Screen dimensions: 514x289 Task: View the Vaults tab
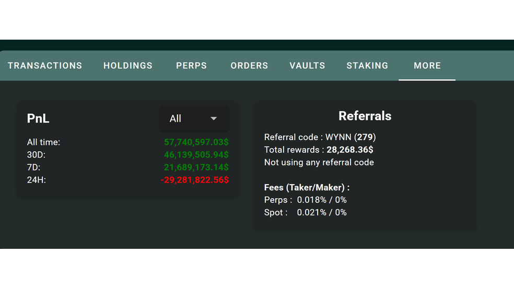click(307, 66)
